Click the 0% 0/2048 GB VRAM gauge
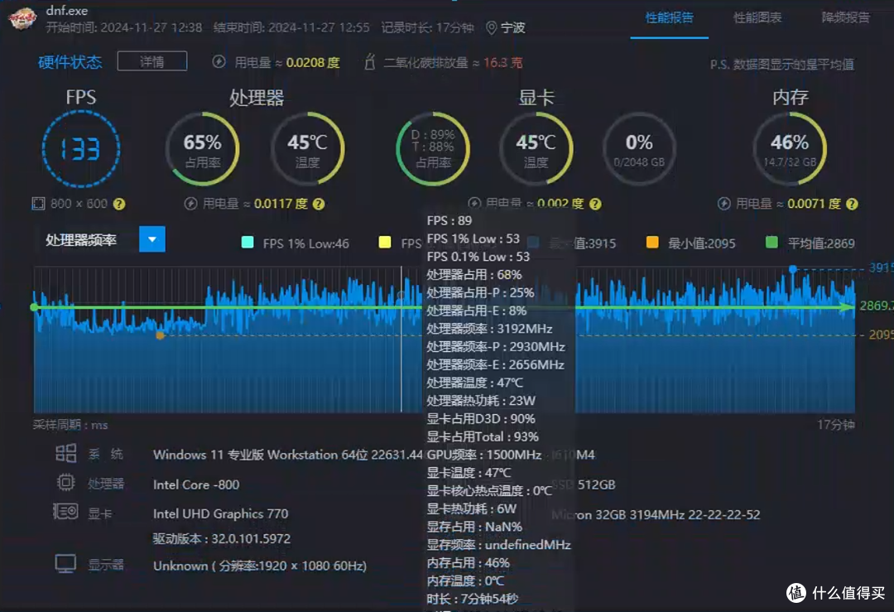 [639, 149]
